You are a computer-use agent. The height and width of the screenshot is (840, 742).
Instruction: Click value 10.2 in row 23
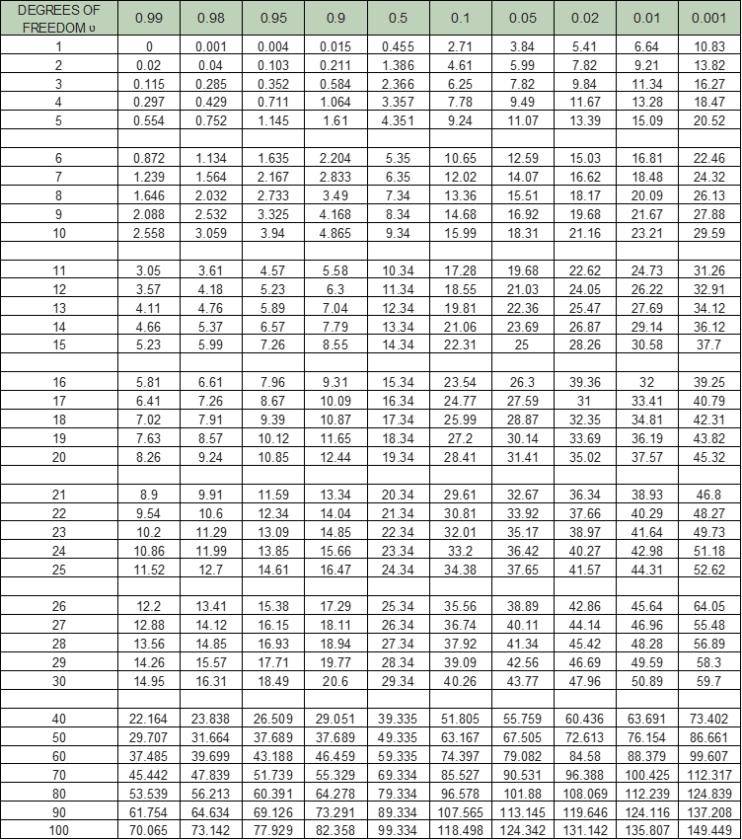(148, 532)
